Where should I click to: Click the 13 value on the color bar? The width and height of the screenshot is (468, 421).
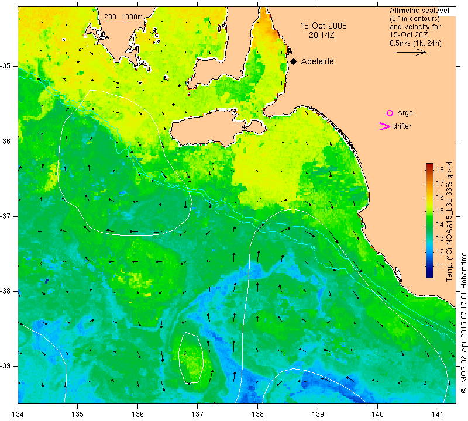tap(440, 239)
